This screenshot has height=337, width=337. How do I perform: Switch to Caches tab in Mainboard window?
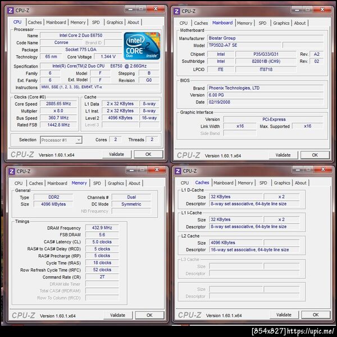click(201, 23)
